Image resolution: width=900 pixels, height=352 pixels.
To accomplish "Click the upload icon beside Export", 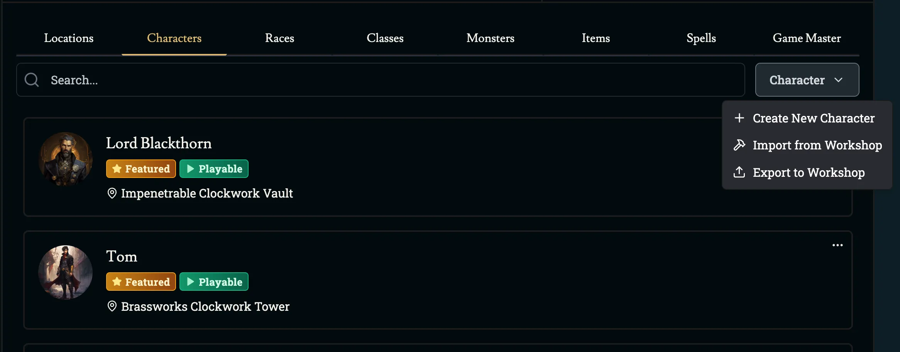I will point(739,172).
